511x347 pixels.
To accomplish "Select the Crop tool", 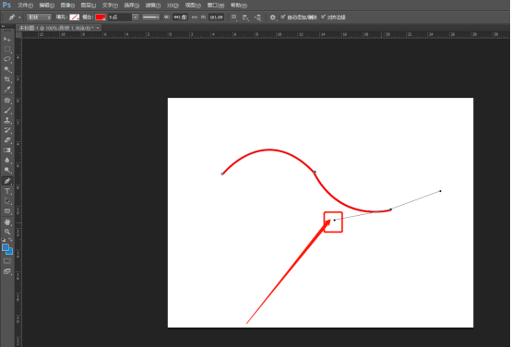I will click(7, 79).
